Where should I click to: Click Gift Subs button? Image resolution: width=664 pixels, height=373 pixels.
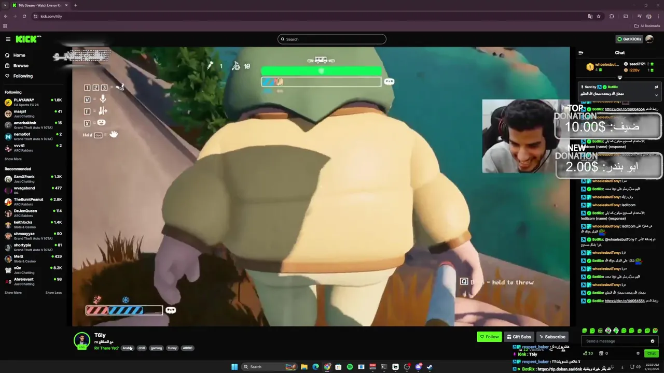pyautogui.click(x=519, y=337)
